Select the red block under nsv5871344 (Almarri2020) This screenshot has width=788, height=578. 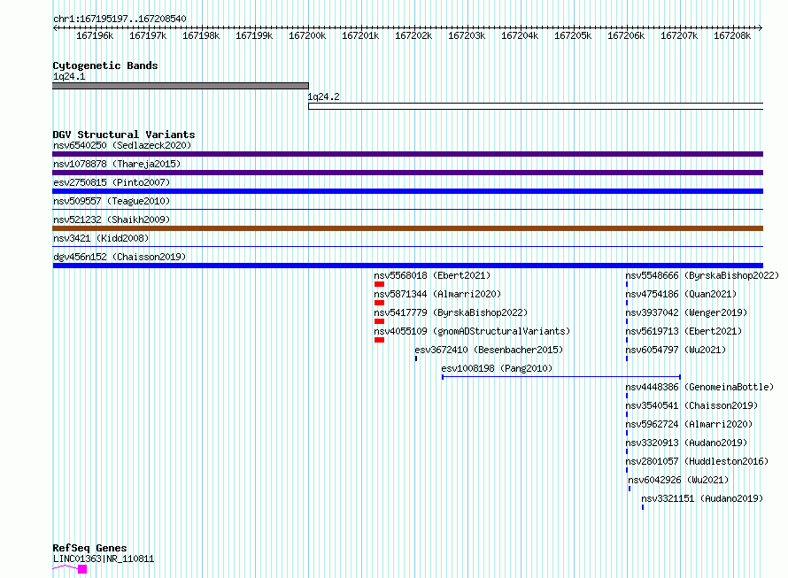pos(380,303)
